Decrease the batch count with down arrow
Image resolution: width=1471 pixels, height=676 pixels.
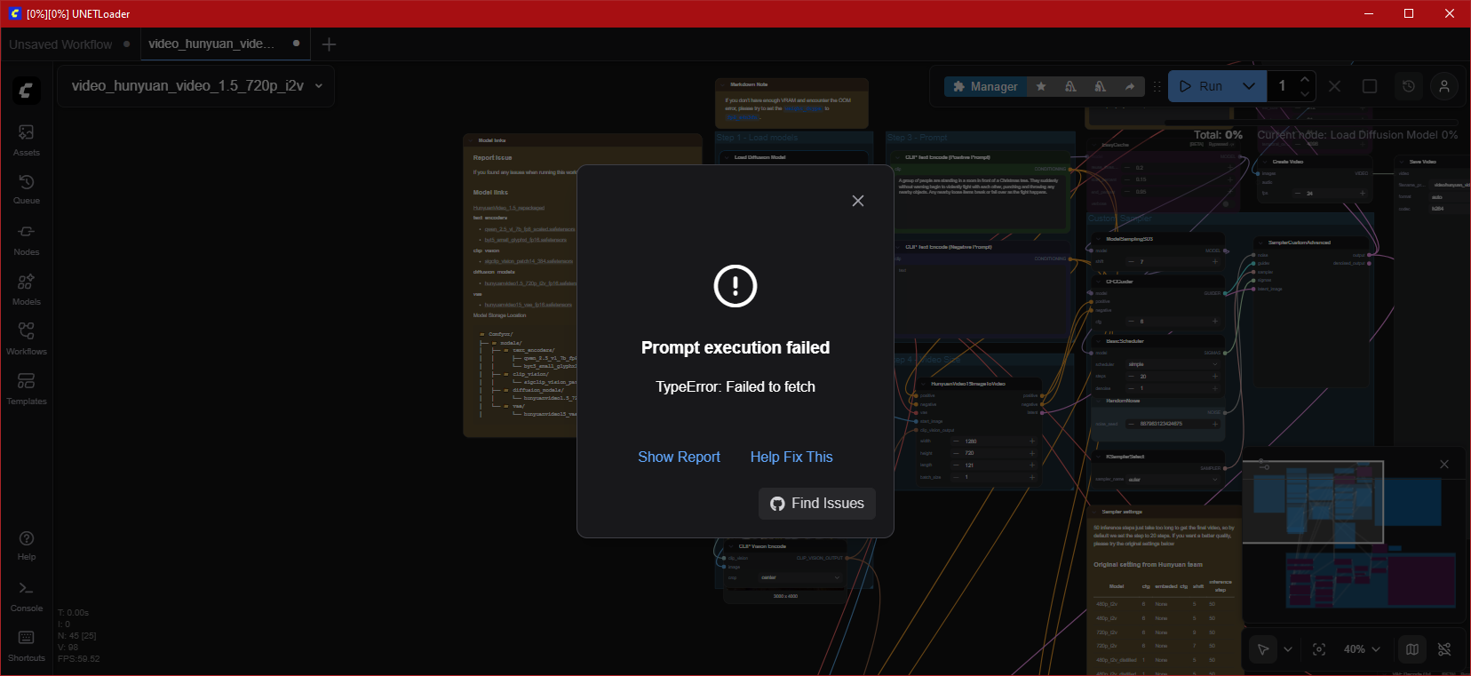click(1305, 93)
